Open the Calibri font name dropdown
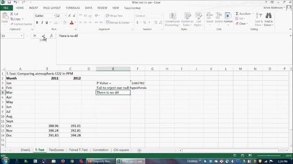Viewport: 293px width, 164px height. 54,16
